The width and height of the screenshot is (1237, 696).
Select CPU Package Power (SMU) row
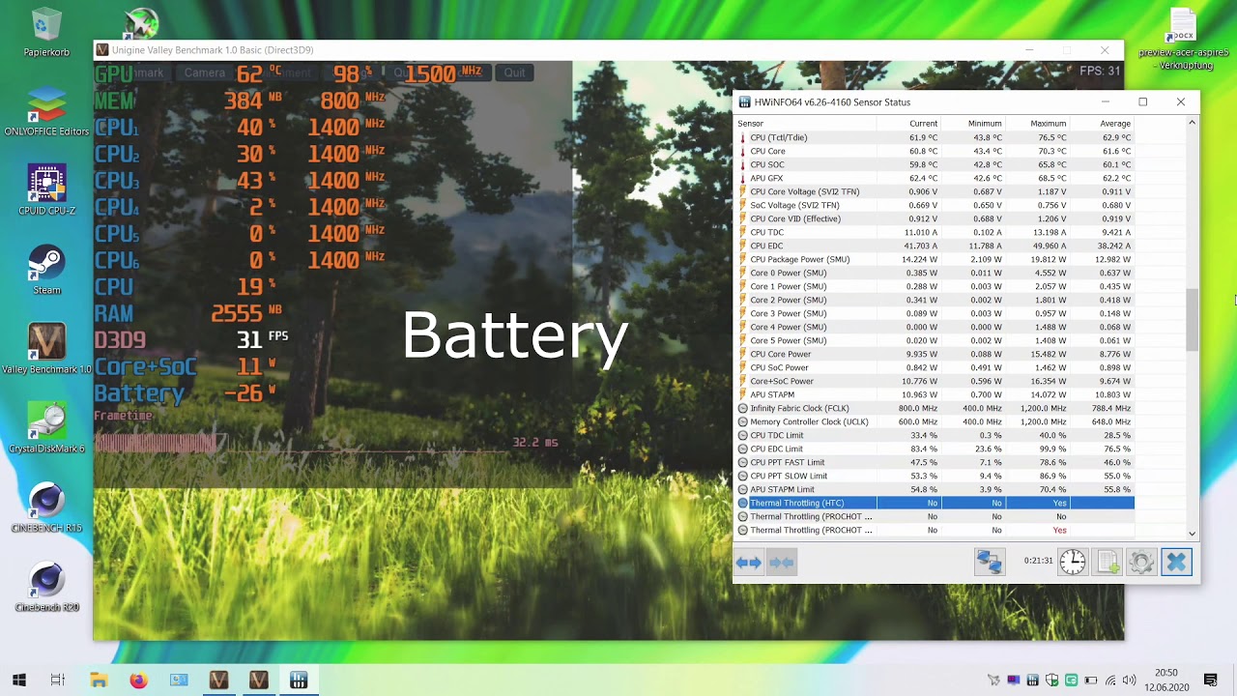(934, 259)
